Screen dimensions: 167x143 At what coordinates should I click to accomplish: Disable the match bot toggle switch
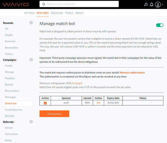(160, 25)
